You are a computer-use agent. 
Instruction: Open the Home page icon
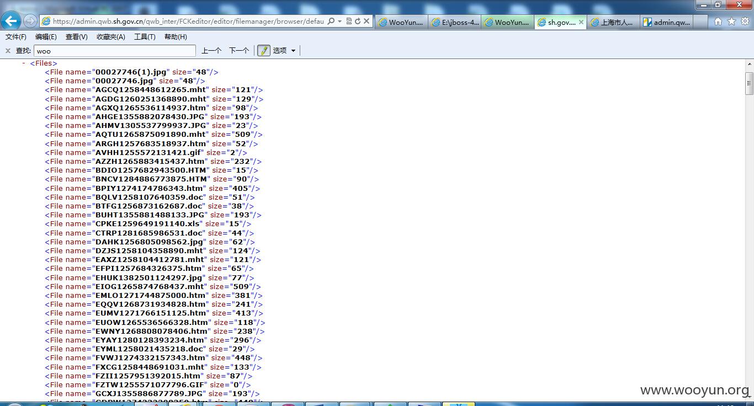(x=718, y=22)
